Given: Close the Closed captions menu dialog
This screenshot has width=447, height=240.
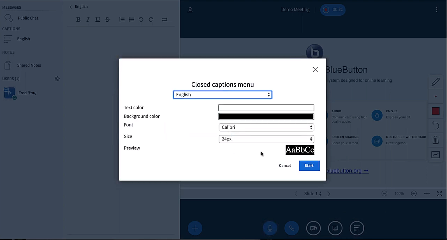Looking at the screenshot, I should (315, 70).
